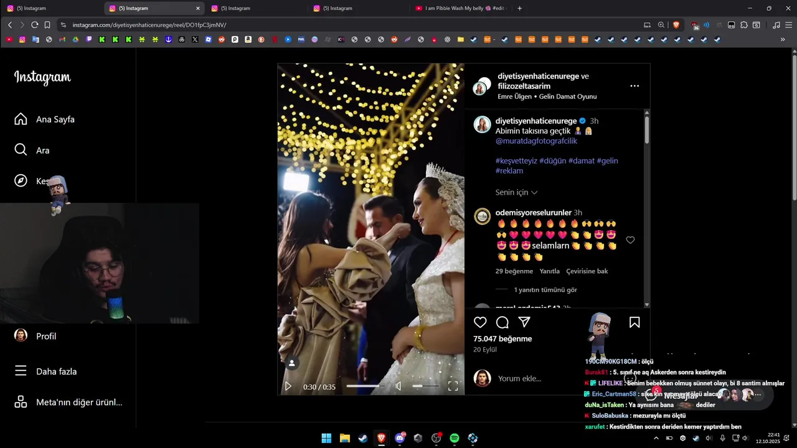View the 29 beğenme likes list

point(514,271)
